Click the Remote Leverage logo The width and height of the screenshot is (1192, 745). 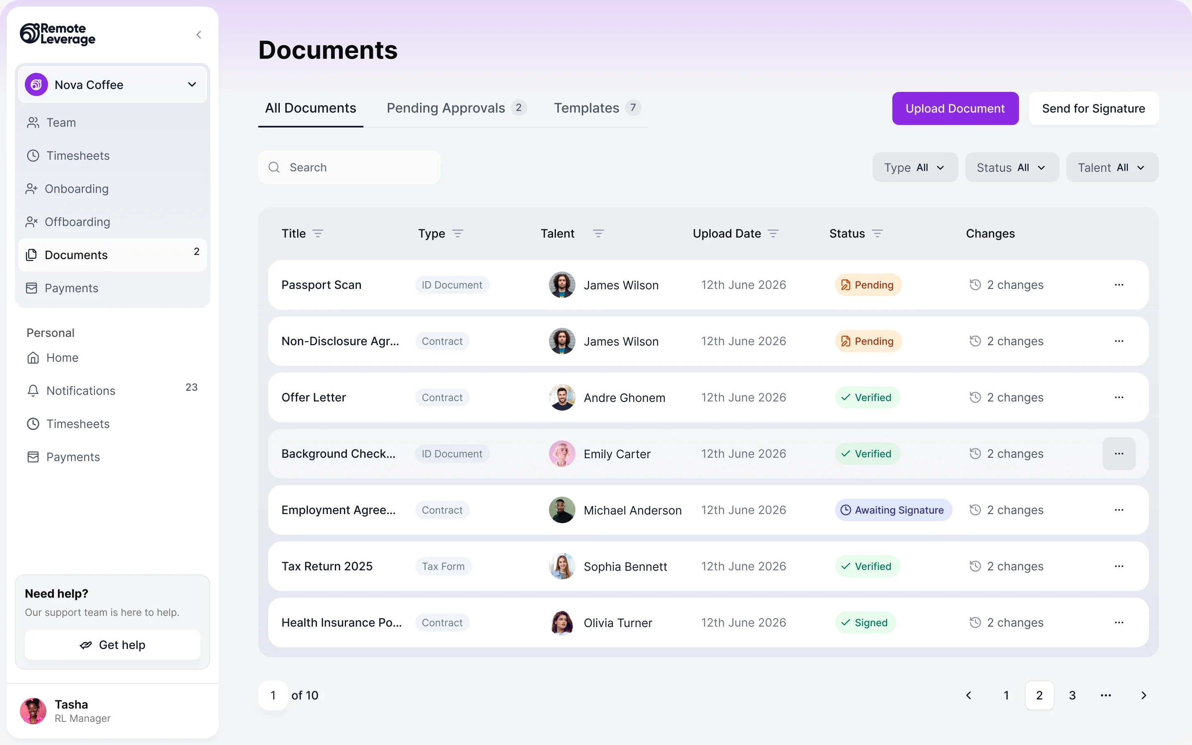(57, 34)
